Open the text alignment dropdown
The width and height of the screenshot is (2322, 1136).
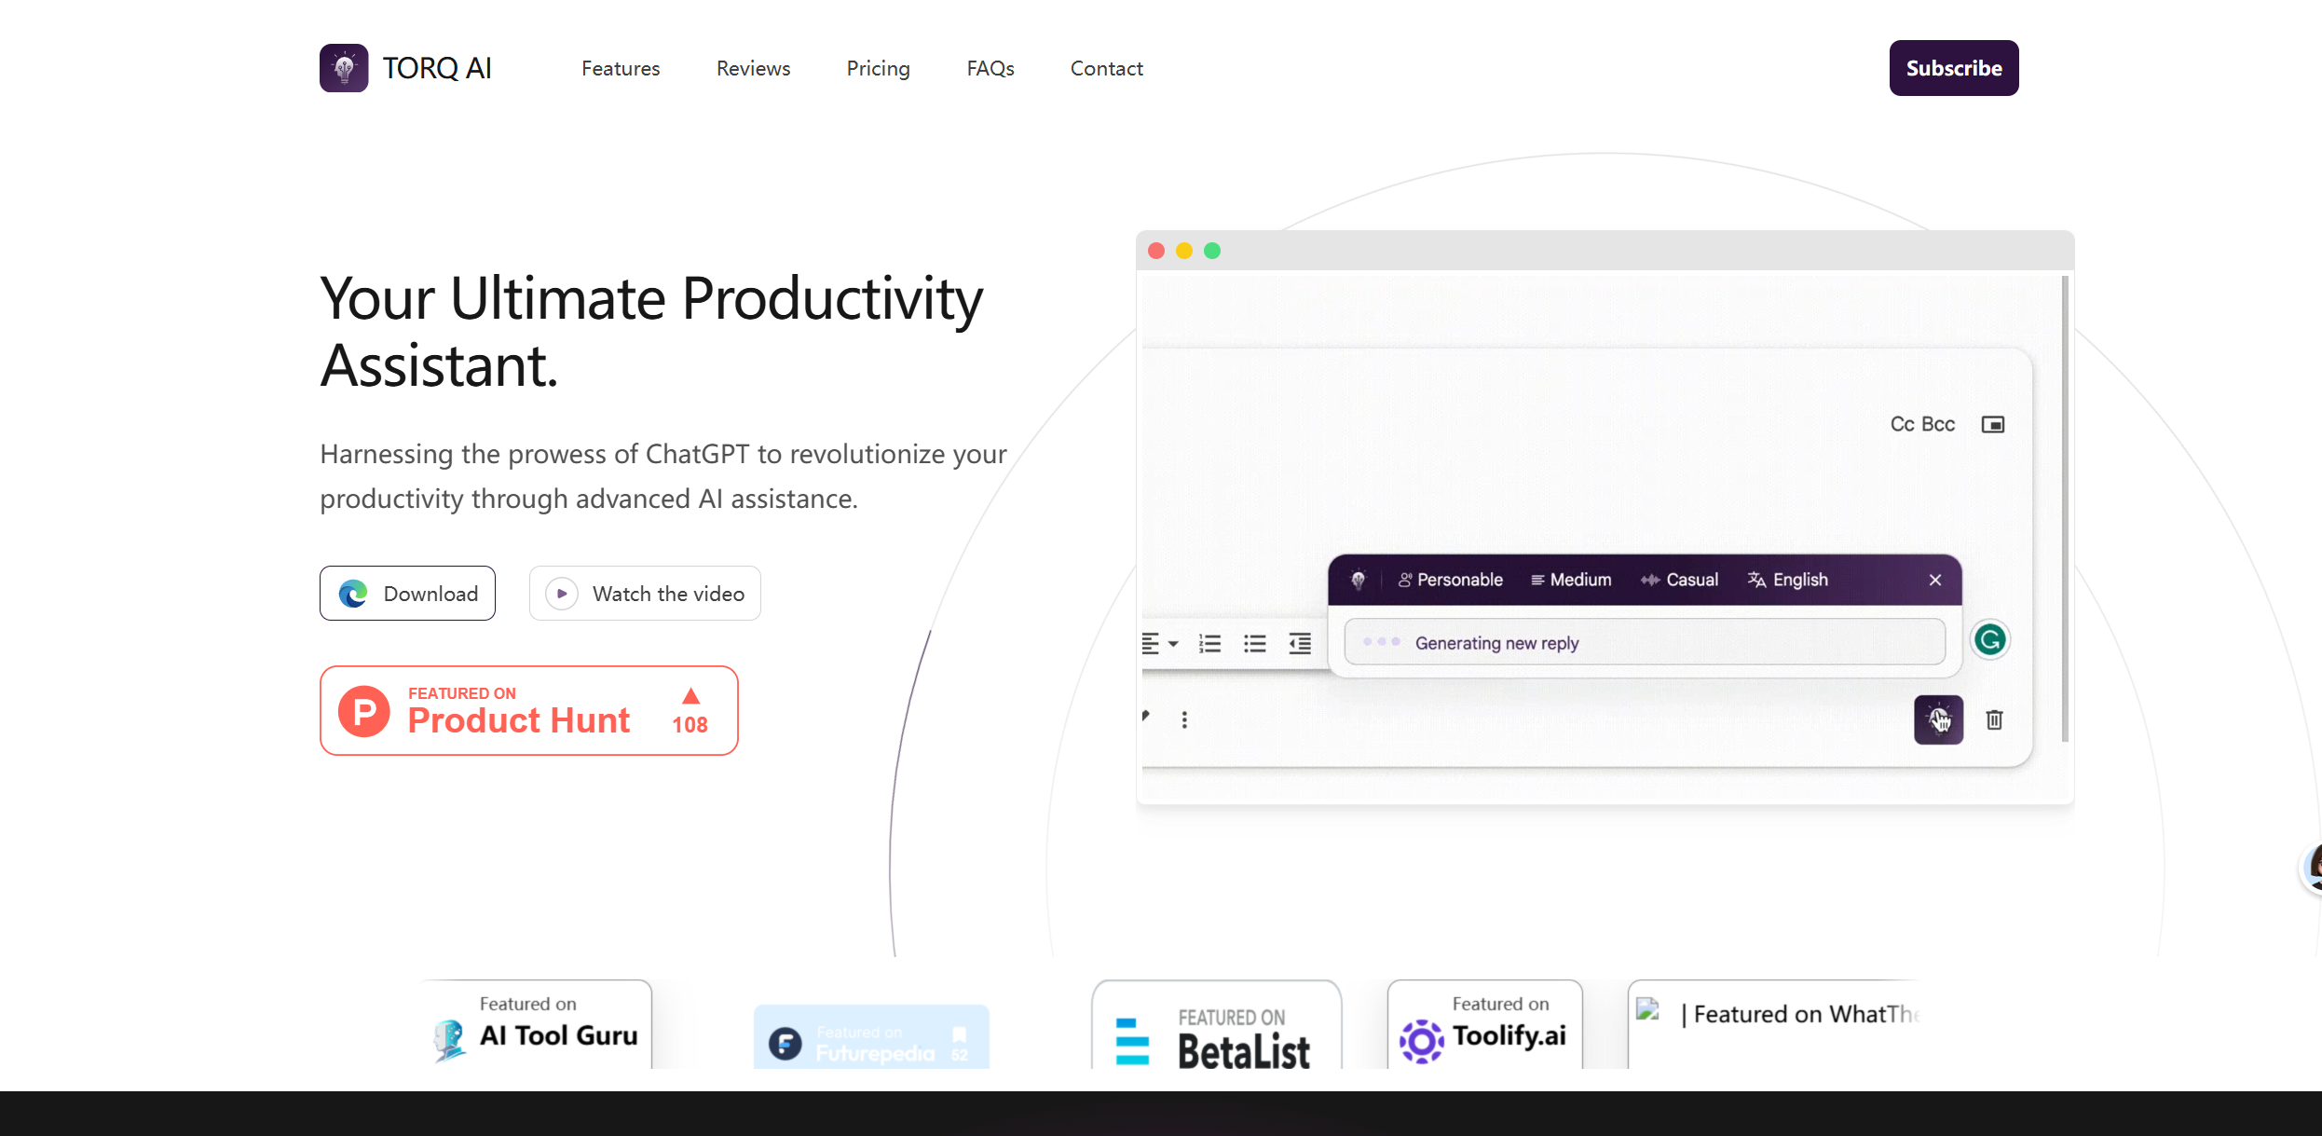pos(1160,644)
